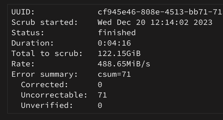The image size is (223, 120).
Task: Click the Corrected count of 0
Action: click(100, 85)
